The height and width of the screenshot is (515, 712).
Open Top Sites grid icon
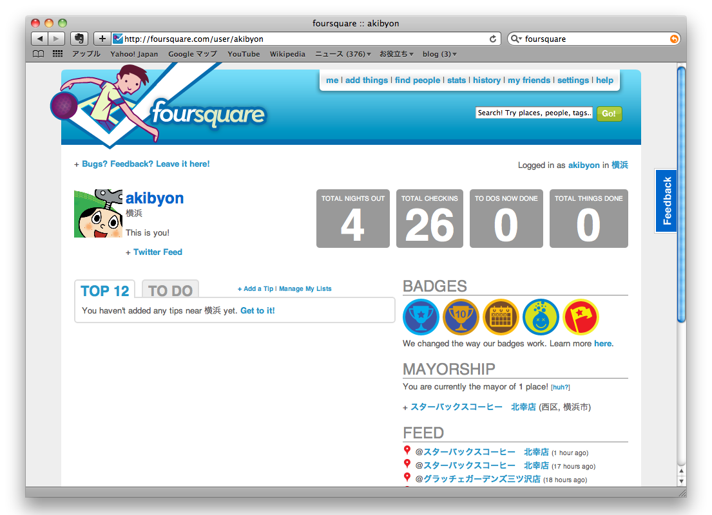pos(57,54)
